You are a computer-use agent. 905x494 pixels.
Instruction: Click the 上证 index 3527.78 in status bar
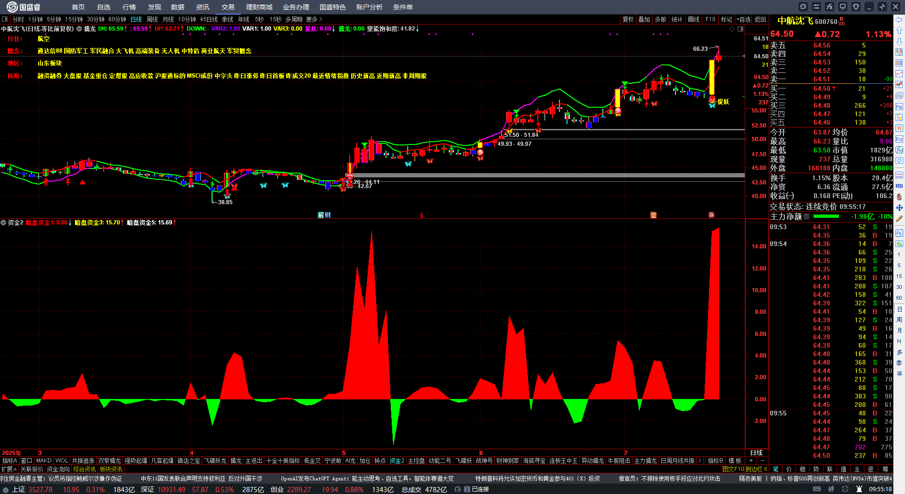click(32, 489)
